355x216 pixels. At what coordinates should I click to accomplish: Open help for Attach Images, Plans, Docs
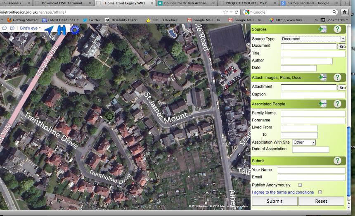(x=337, y=78)
